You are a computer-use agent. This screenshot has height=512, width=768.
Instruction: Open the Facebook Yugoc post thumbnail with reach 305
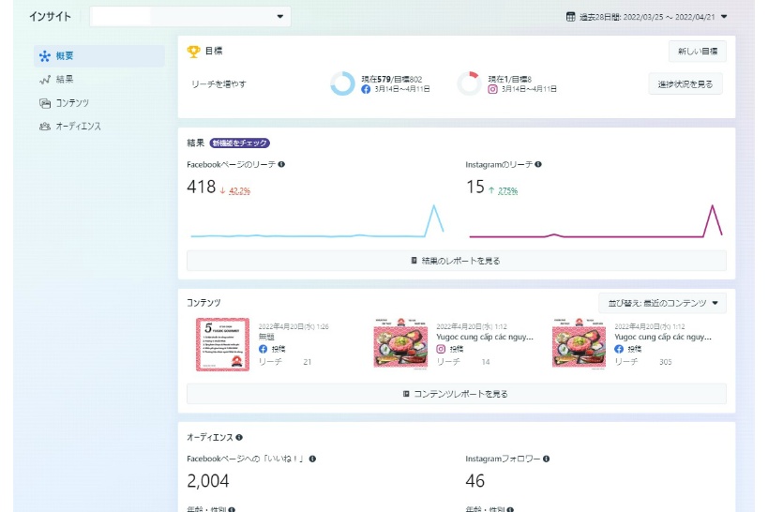(579, 344)
